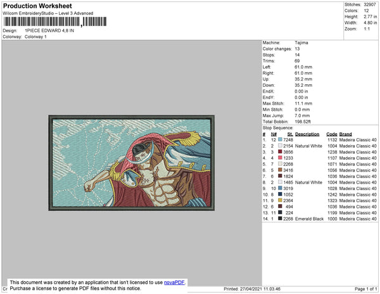The height and width of the screenshot is (294, 380).
Task: Click 'Wilcom EmbroideryStudio – Level 3 Advanced' text
Action: click(48, 13)
